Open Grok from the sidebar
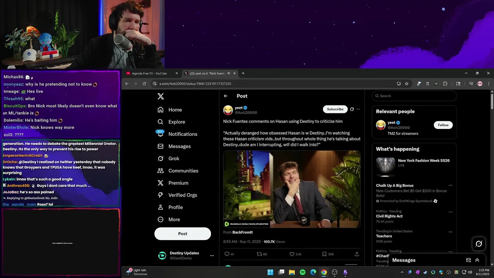This screenshot has height=278, width=494. click(169, 158)
